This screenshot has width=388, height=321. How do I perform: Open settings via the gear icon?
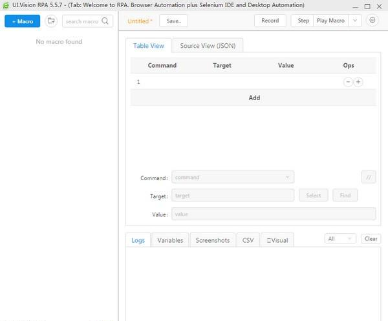(x=372, y=20)
